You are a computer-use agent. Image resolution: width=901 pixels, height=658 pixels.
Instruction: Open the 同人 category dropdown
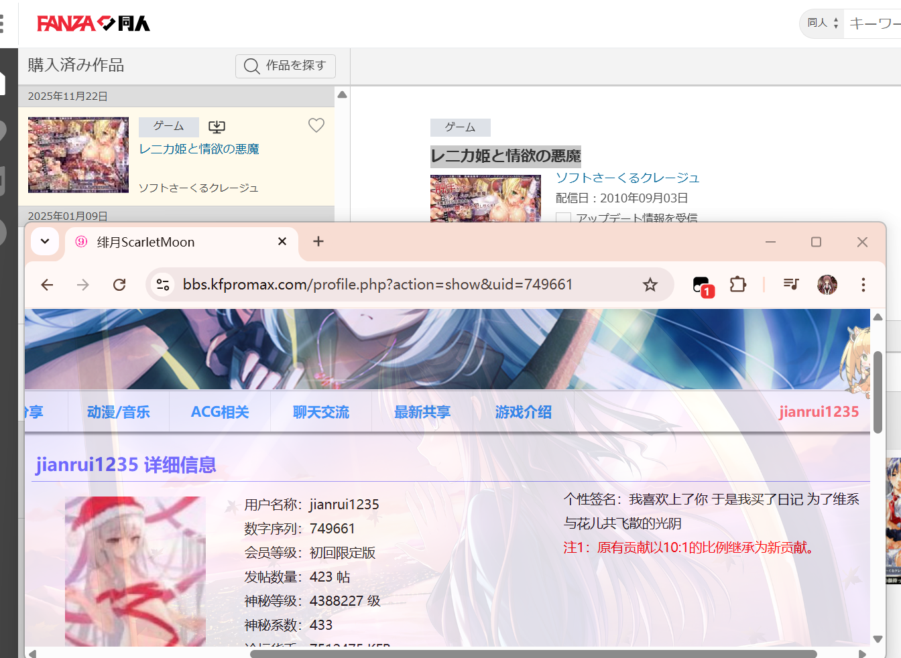(823, 23)
